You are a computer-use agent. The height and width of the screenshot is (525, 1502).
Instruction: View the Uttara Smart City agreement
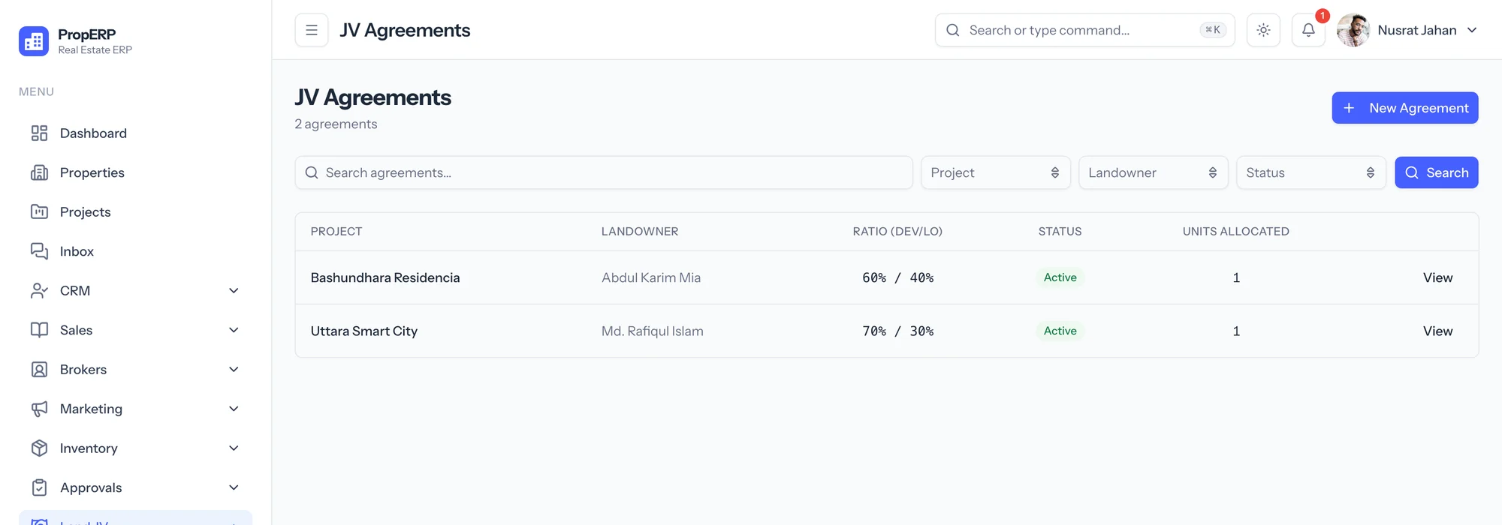(x=1437, y=331)
